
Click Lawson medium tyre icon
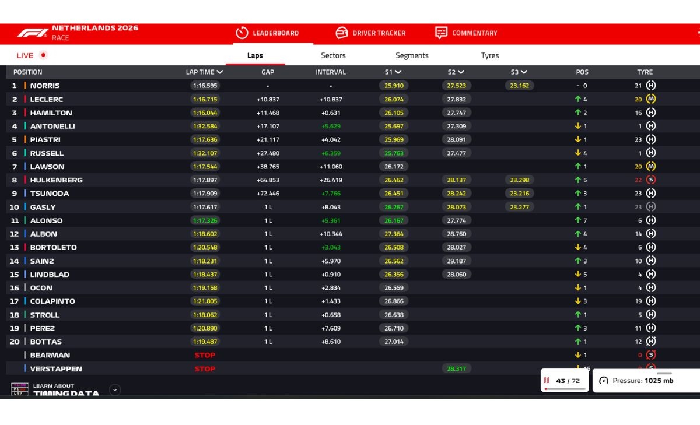coord(651,167)
